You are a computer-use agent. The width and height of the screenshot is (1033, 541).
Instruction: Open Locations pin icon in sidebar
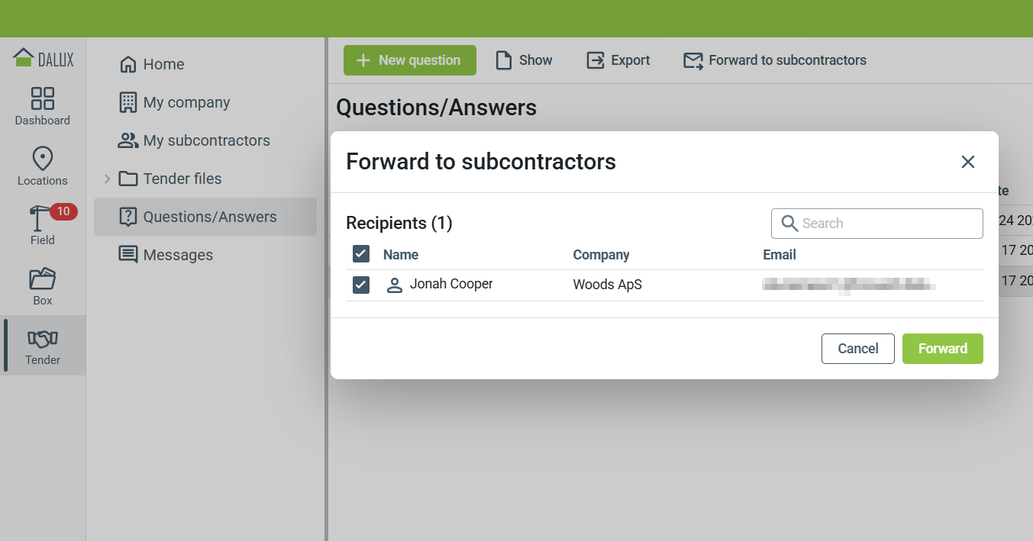(x=43, y=159)
